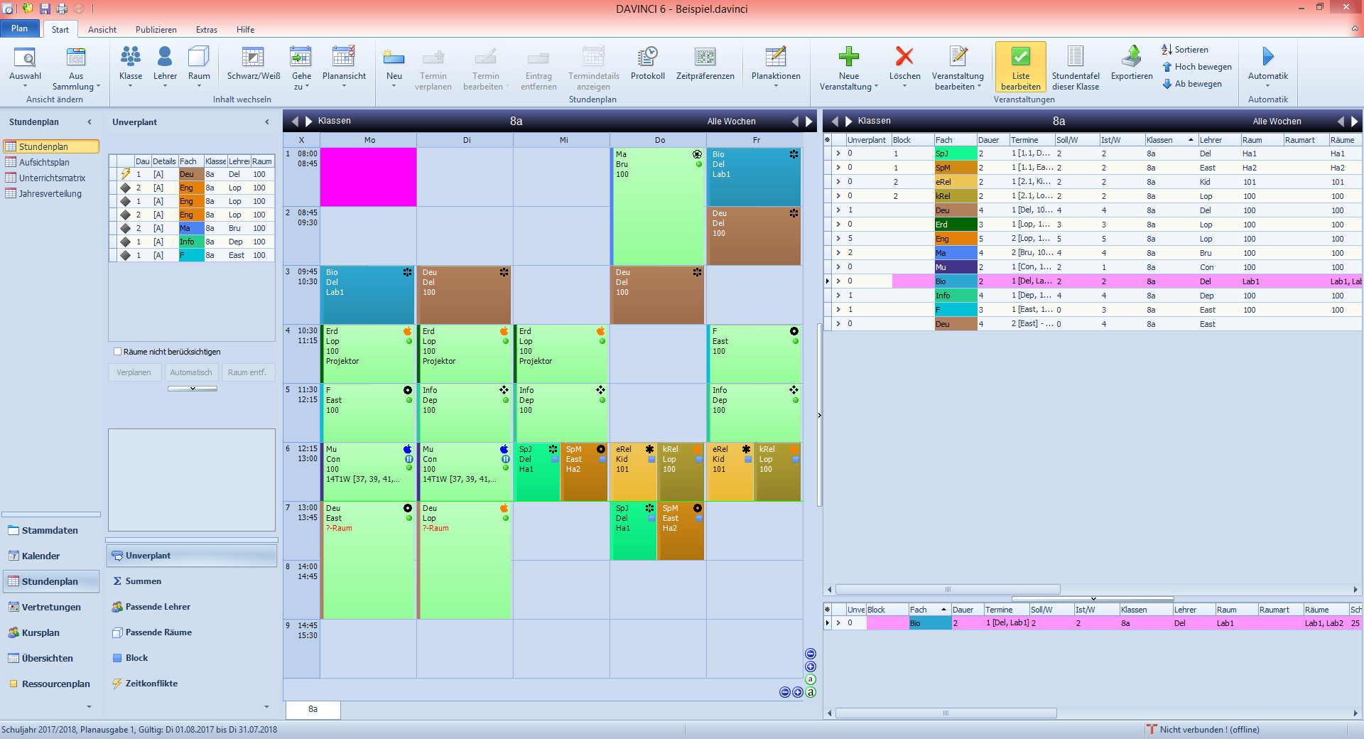Click Hoch bewegen arrow
The height and width of the screenshot is (739, 1364).
(x=1167, y=67)
